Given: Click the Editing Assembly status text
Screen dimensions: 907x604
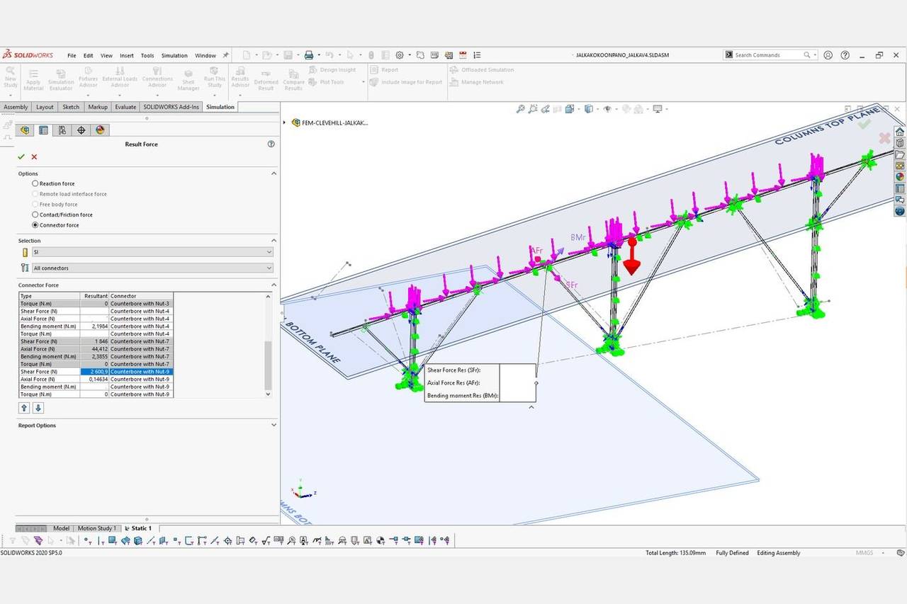Looking at the screenshot, I should tap(778, 553).
